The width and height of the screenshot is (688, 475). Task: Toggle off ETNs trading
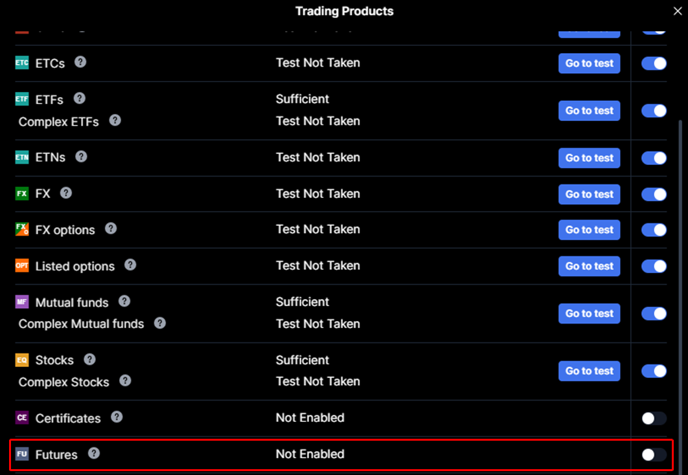click(654, 158)
